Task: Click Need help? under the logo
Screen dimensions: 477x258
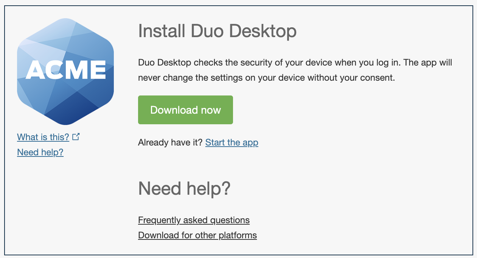Action: [x=40, y=152]
